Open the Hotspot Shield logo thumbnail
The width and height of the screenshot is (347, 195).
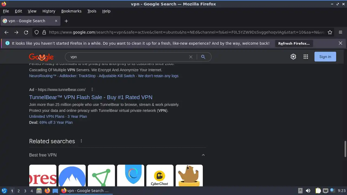131,175
